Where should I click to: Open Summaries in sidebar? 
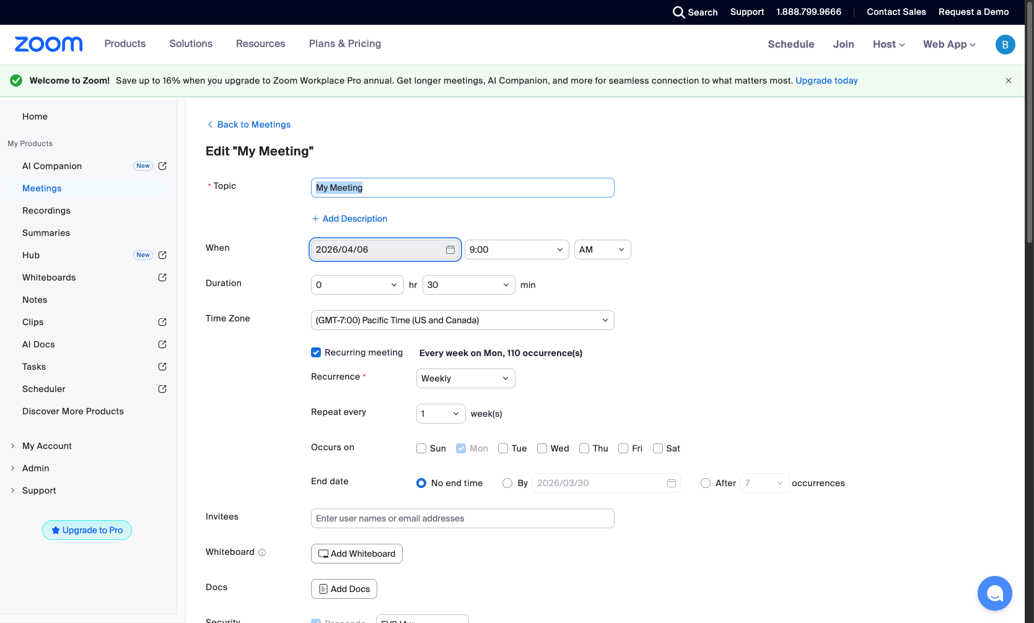46,233
